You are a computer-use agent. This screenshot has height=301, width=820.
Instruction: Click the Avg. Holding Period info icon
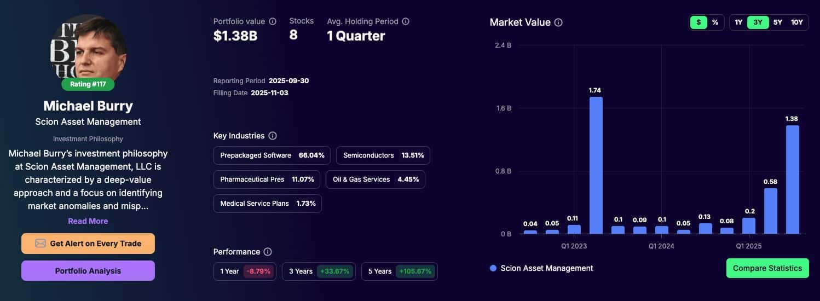(x=406, y=21)
